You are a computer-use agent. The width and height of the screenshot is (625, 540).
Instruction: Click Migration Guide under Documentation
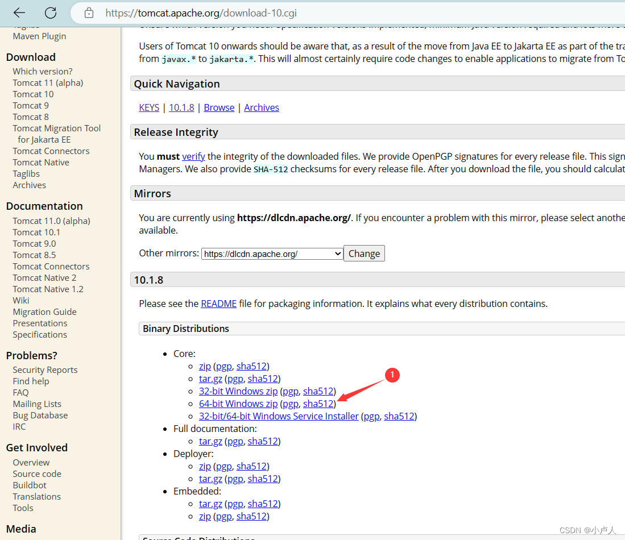(x=44, y=311)
